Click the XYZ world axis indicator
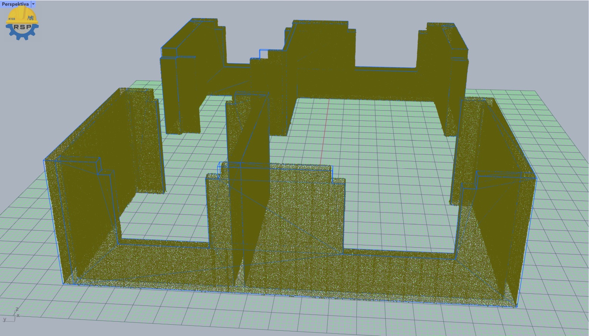 pos(12,314)
